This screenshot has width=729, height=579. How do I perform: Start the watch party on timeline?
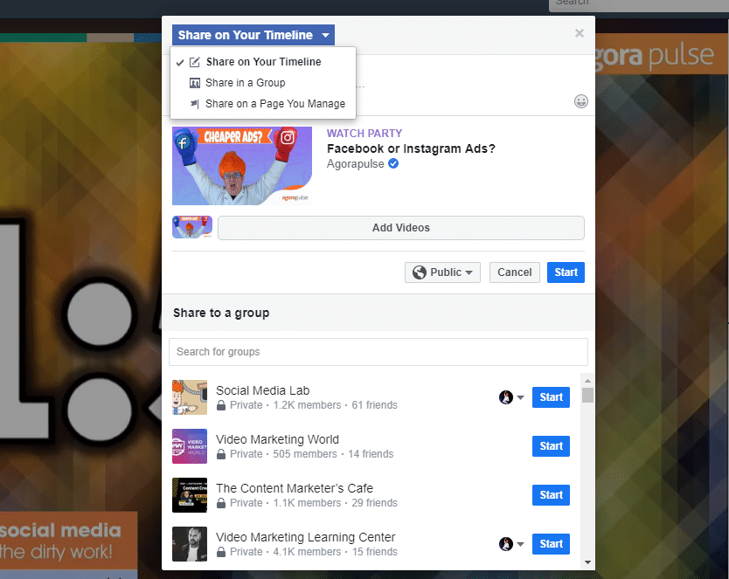click(x=566, y=272)
